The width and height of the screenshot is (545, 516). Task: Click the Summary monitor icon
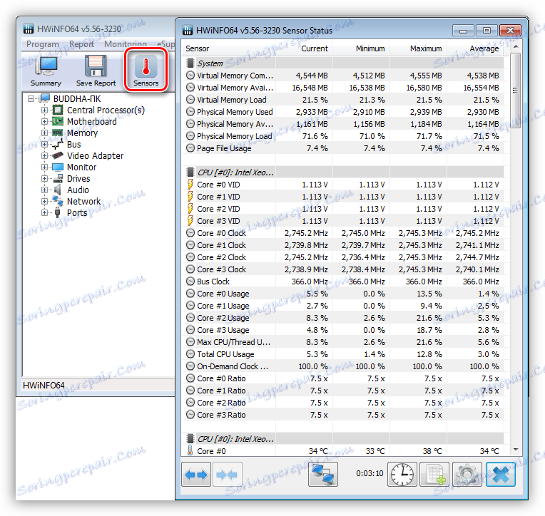coord(46,66)
